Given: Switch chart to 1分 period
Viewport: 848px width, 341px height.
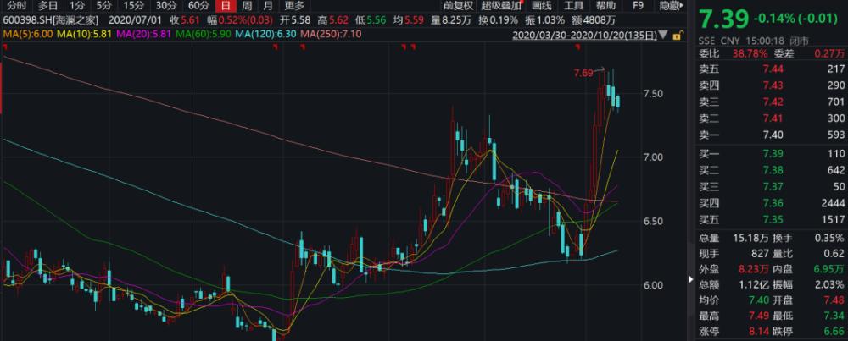Looking at the screenshot, I should (x=76, y=5).
